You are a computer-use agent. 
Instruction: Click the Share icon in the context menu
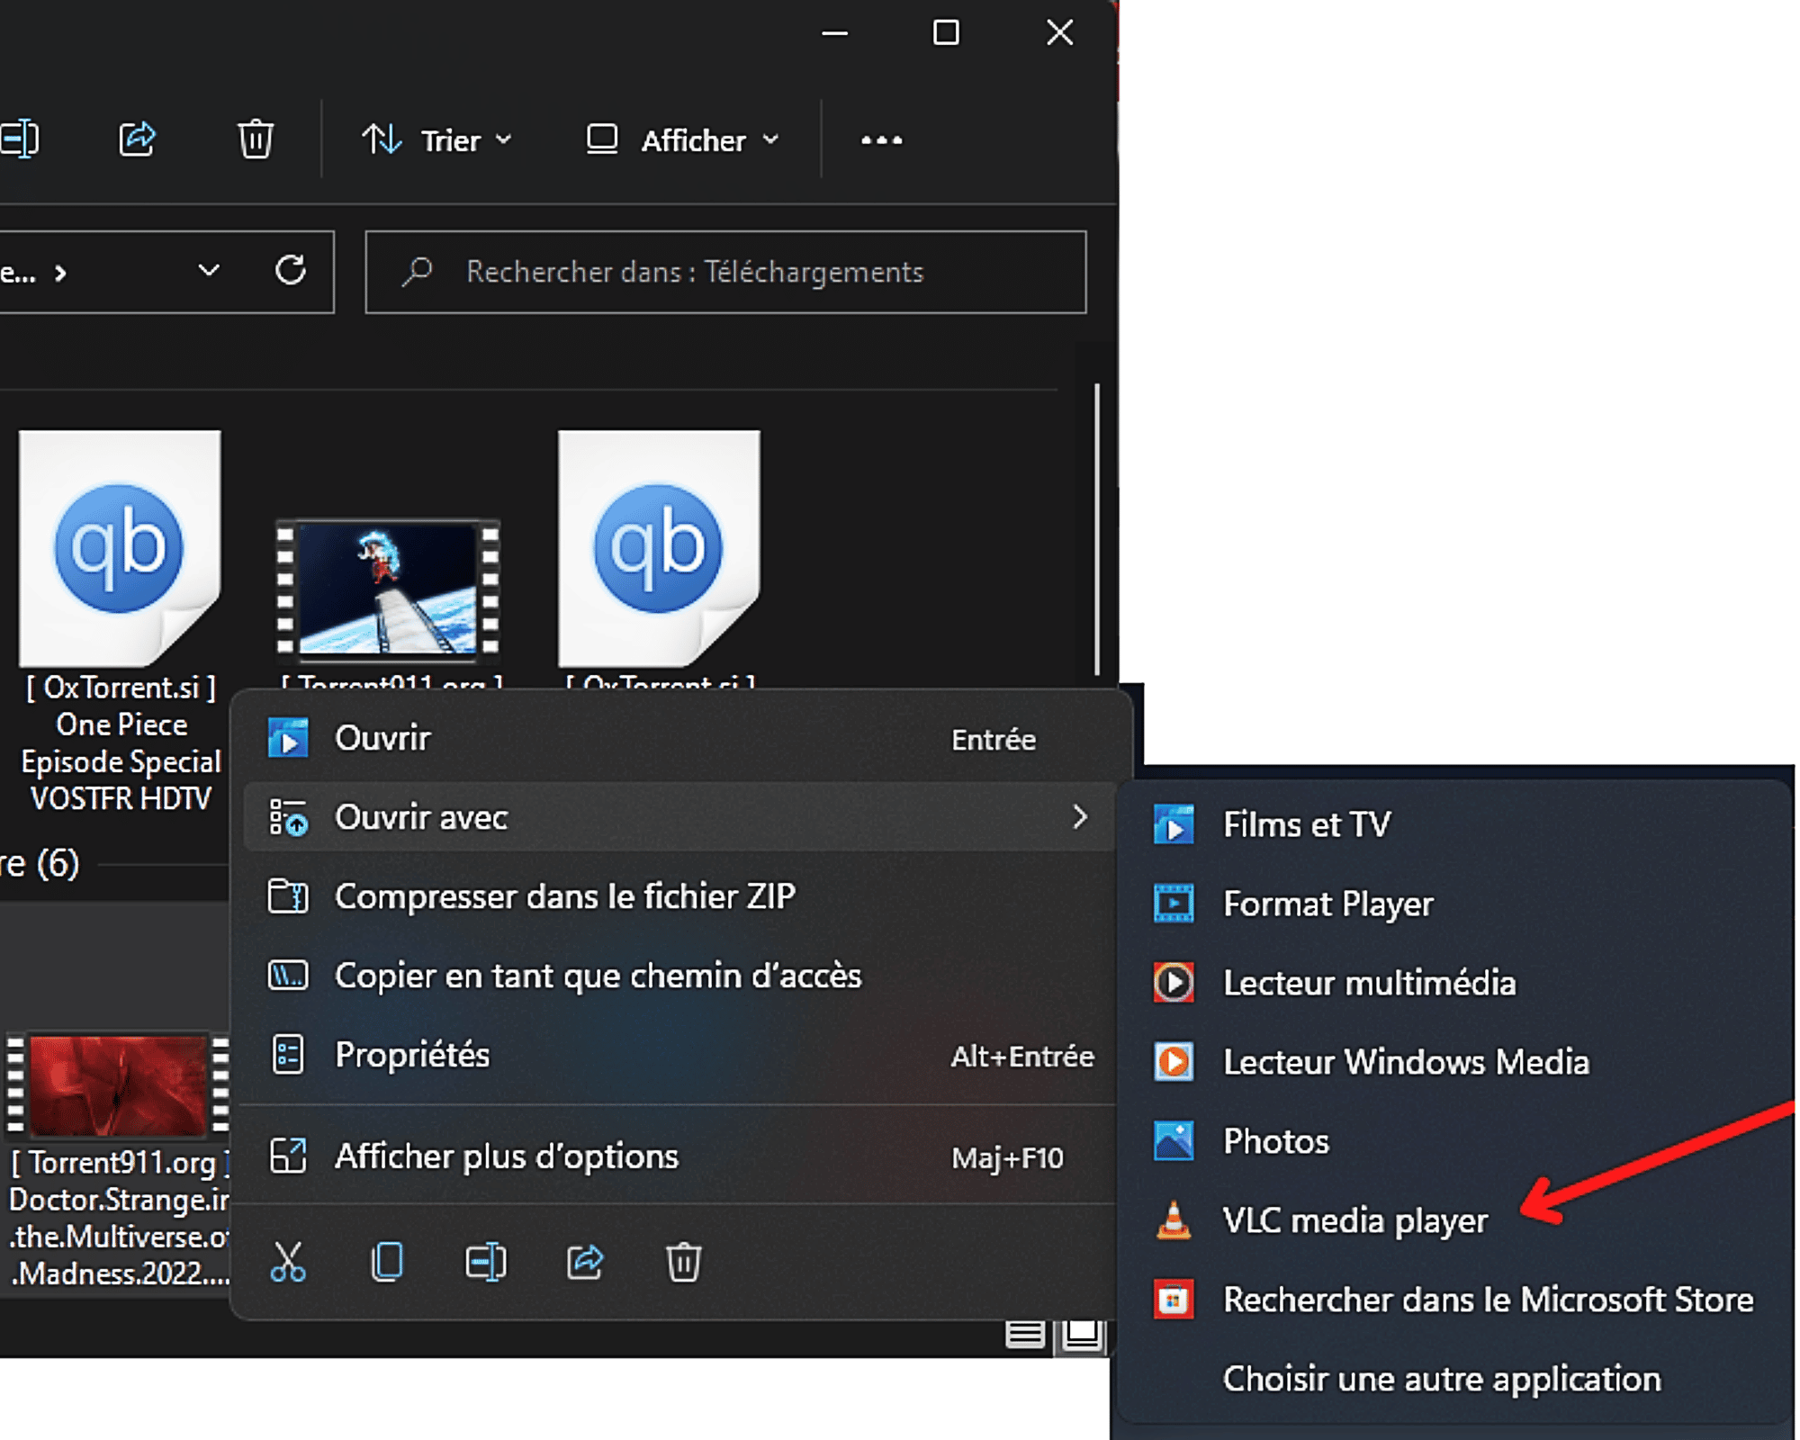tap(585, 1262)
